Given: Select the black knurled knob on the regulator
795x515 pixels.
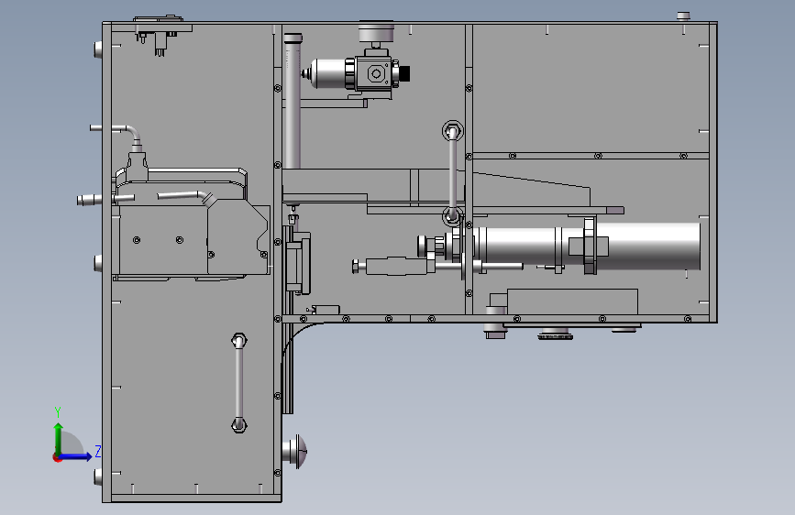Looking at the screenshot, I should tap(404, 73).
